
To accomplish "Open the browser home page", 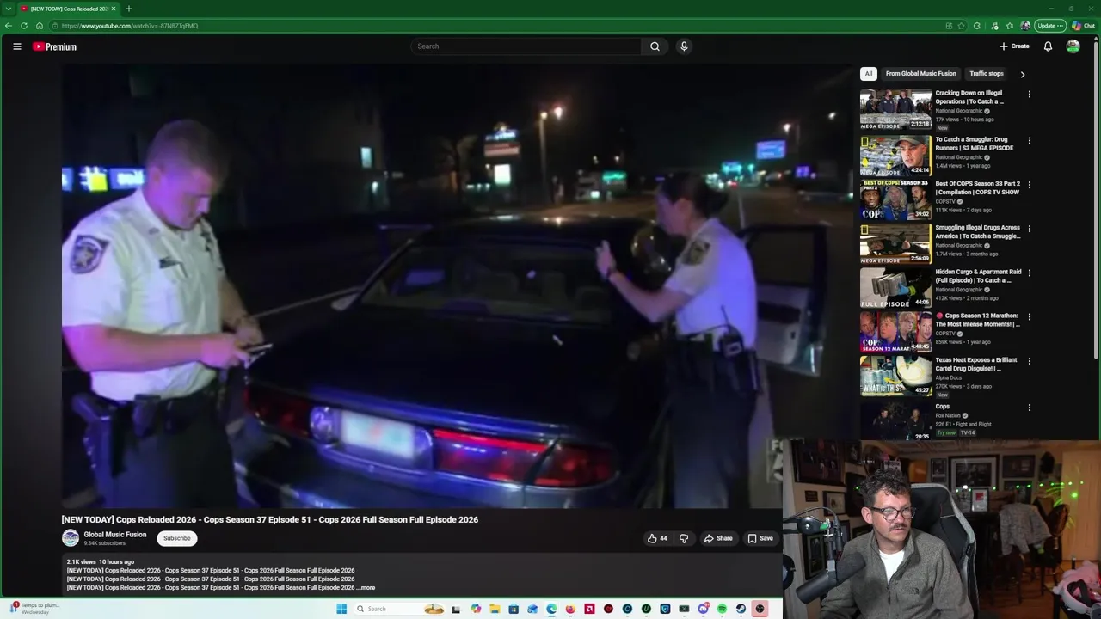I will (x=40, y=26).
